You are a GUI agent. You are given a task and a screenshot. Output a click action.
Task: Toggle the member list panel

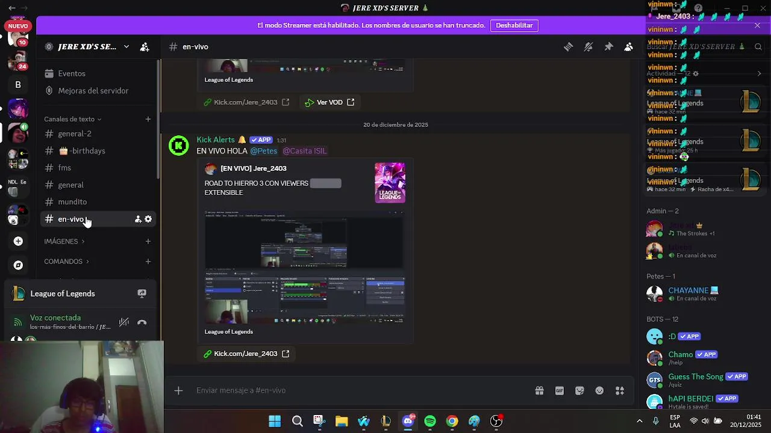628,47
